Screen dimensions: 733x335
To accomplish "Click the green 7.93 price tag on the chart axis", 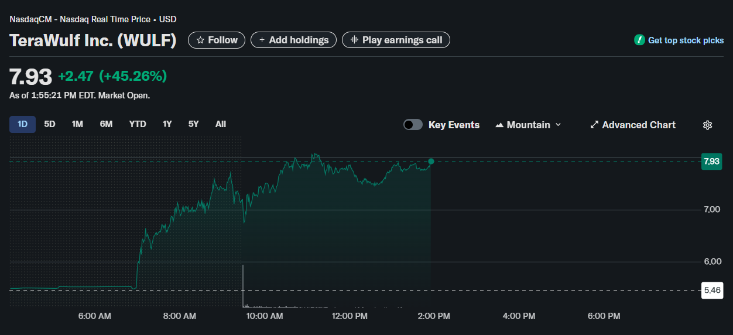I will 711,162.
